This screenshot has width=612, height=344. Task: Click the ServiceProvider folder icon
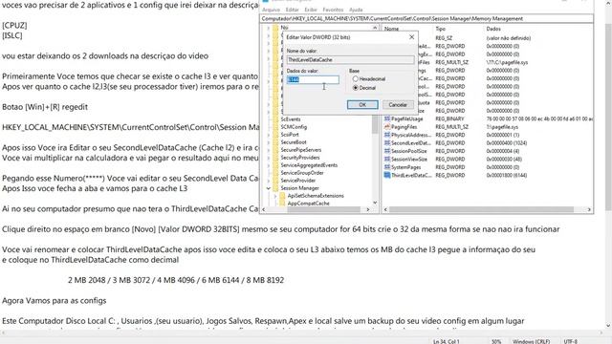[x=275, y=181]
